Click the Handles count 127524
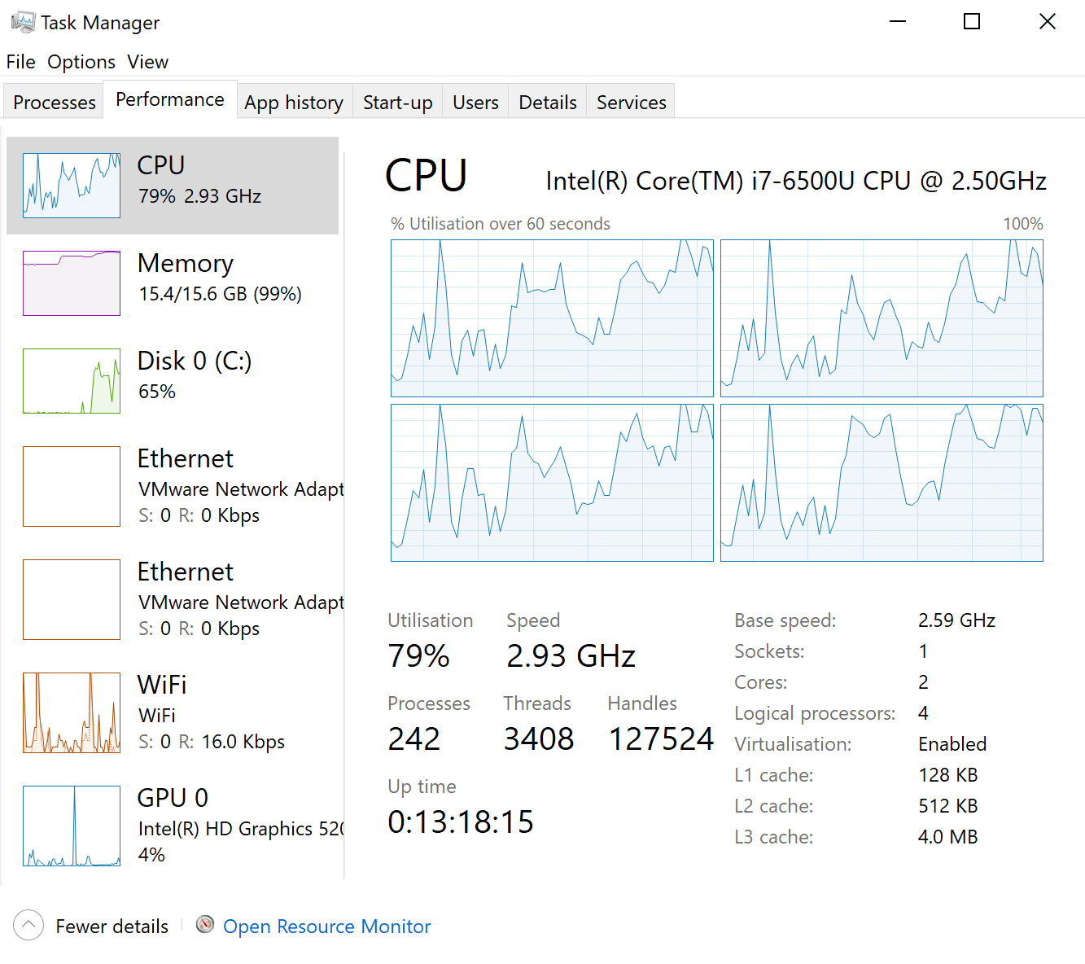1085x964 pixels. [660, 739]
